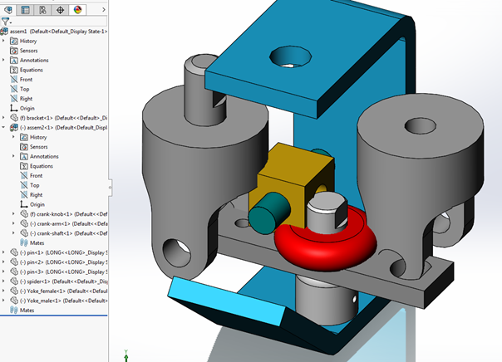Select the Yoke_female<1> component
Screen dimensions: 502x362
pos(48,291)
